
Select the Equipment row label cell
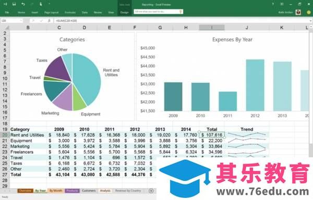coord(28,141)
